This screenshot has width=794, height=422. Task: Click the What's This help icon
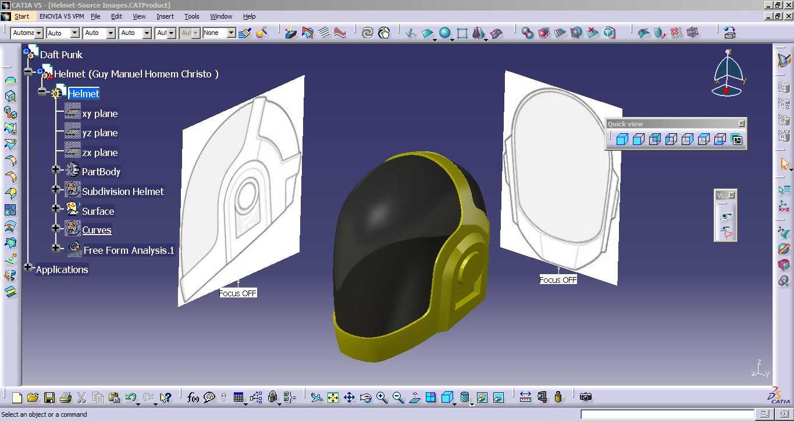click(165, 398)
